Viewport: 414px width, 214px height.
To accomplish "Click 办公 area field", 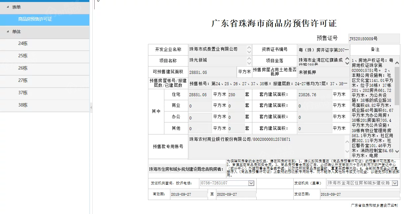I will click(x=200, y=117).
